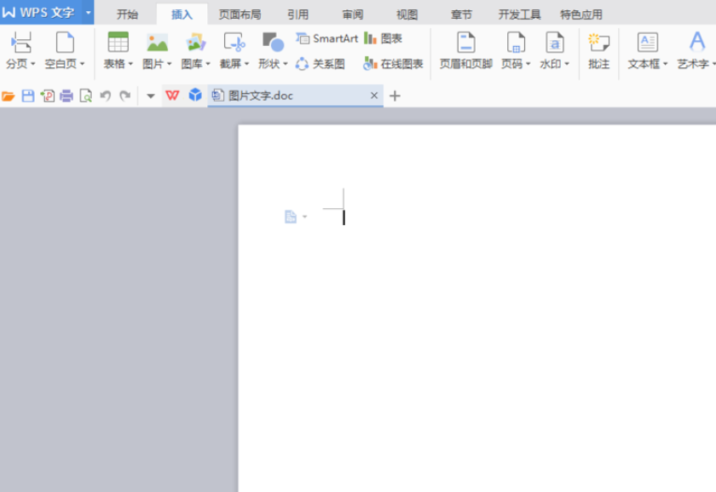Insert a 关系图 relationship diagram
Image resolution: width=716 pixels, height=492 pixels.
pos(320,63)
